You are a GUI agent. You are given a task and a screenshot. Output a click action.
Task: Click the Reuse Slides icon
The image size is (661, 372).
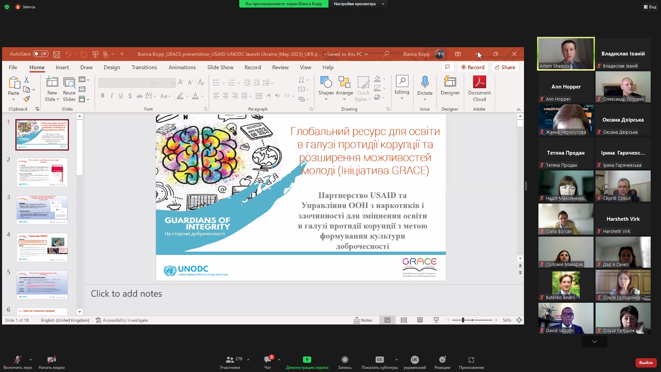point(69,83)
